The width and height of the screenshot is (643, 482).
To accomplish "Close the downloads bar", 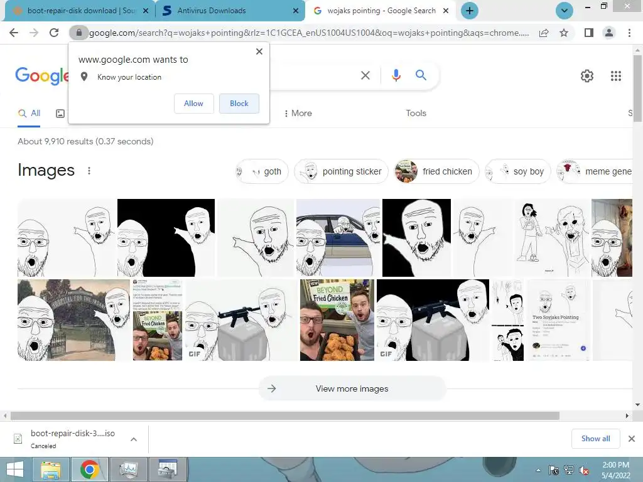I will [x=632, y=439].
